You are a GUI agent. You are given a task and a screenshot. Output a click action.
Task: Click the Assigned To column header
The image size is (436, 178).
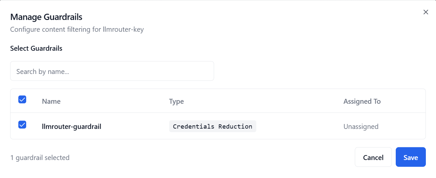362,101
